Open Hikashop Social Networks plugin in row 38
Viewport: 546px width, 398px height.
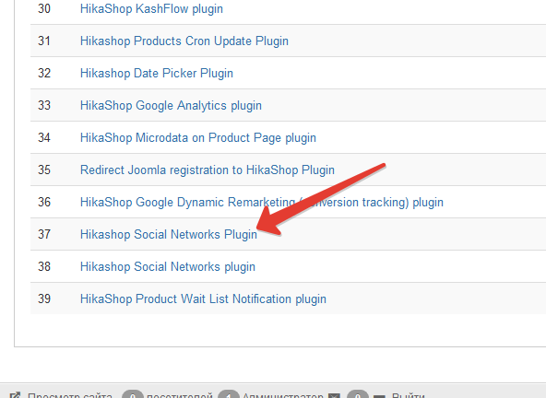click(168, 267)
